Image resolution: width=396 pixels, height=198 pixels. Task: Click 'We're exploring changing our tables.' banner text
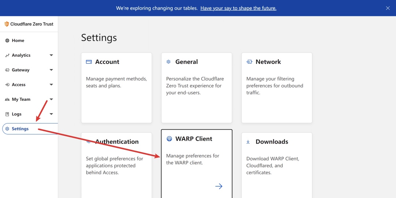tap(157, 8)
